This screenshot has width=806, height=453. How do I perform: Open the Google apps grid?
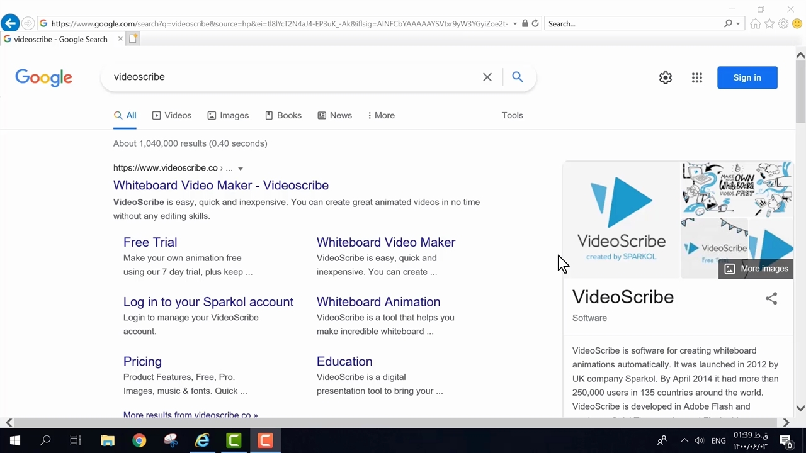pyautogui.click(x=697, y=77)
